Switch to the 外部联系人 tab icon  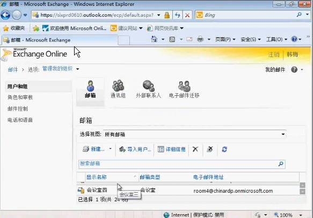click(148, 89)
